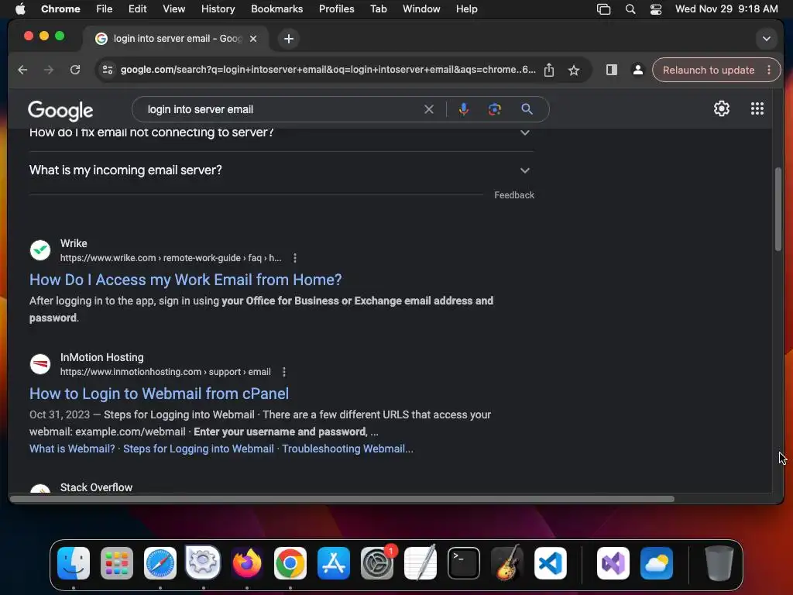Open more options for Wrike result
The image size is (793, 595).
(x=295, y=258)
